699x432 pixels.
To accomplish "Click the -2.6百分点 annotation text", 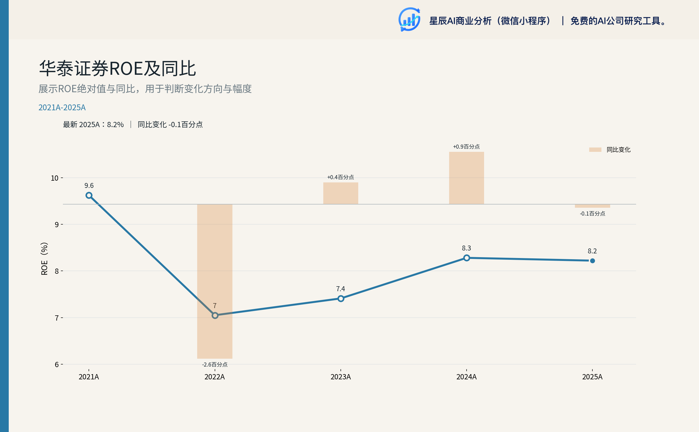I will click(x=215, y=365).
